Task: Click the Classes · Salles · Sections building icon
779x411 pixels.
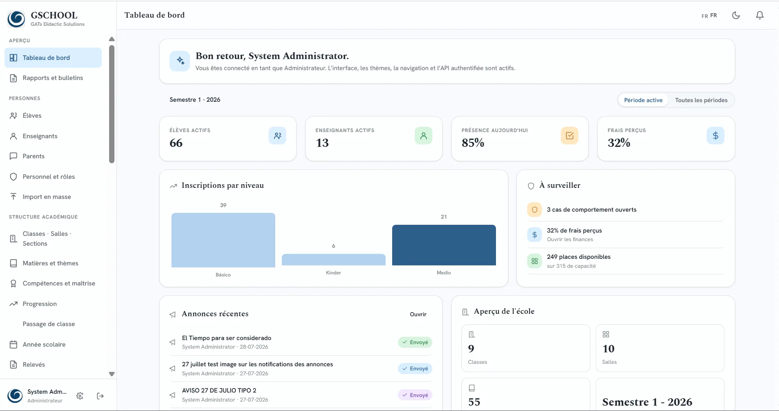Action: tap(14, 239)
